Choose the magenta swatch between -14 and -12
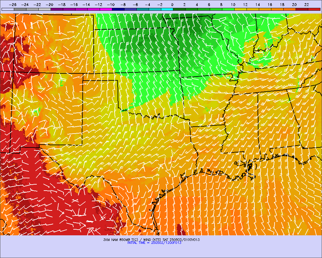 (94, 9)
